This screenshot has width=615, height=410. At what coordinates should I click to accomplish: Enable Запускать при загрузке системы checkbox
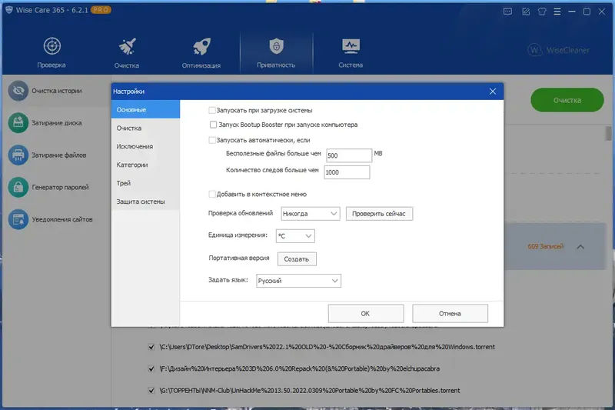pos(212,110)
